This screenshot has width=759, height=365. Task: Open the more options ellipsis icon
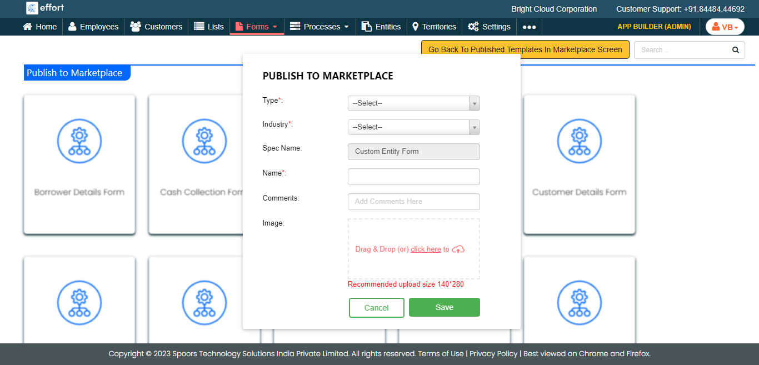pos(529,27)
